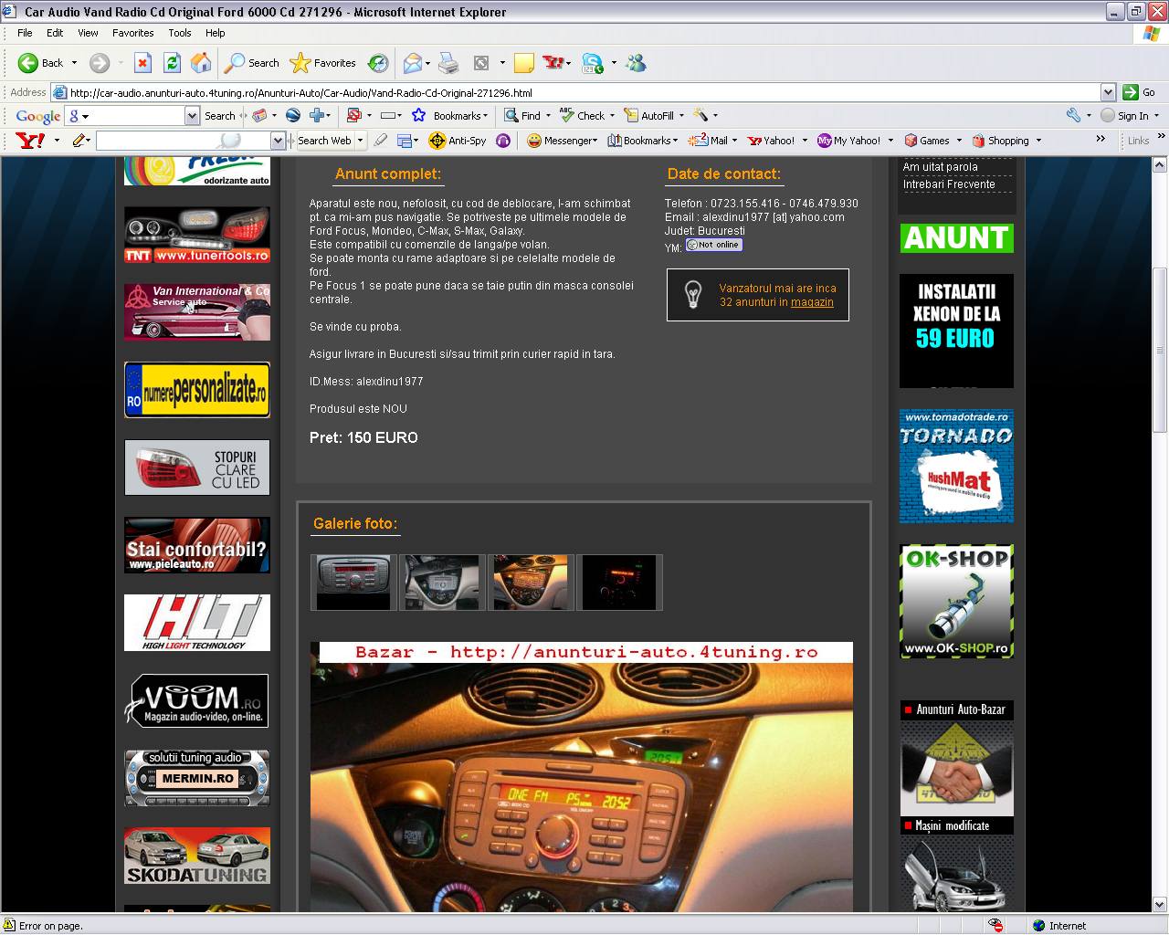Launch Windows Messenger from the toolbar icon
Viewport: 1169px width, 935px height.
637,63
